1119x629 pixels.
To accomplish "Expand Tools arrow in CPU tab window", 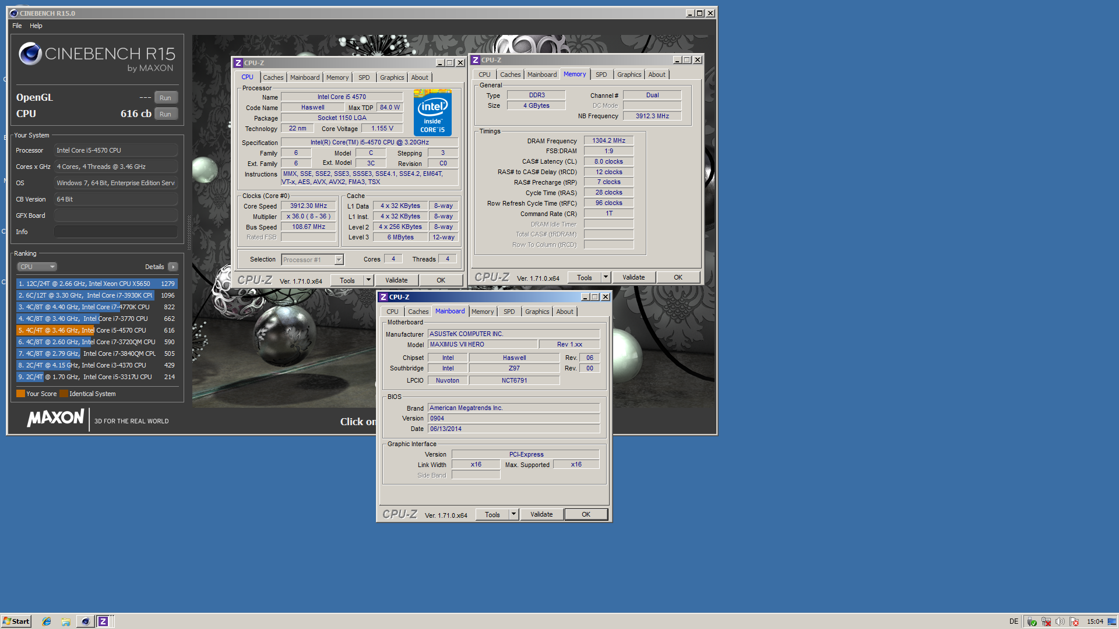I will coord(368,280).
